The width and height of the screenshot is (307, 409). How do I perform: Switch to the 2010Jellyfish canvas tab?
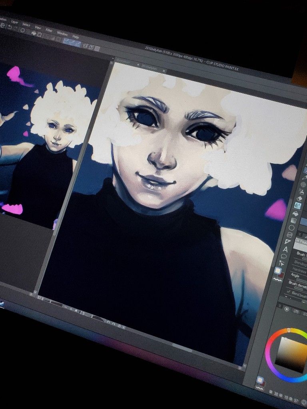[149, 68]
